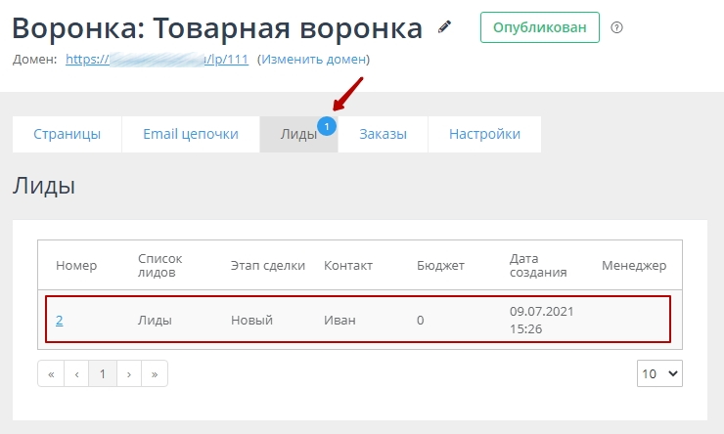Select the Лиды tab

point(297,135)
